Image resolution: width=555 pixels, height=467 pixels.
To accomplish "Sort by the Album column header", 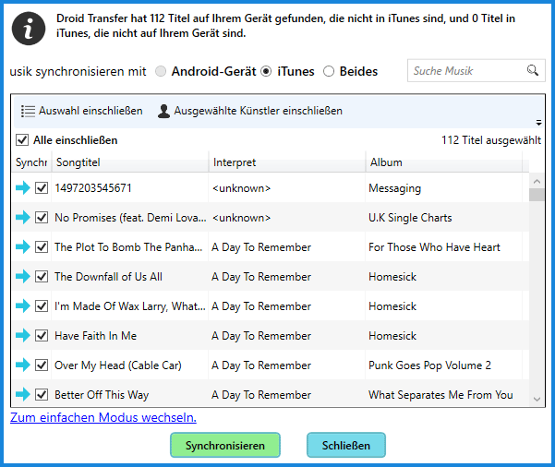I will 444,162.
